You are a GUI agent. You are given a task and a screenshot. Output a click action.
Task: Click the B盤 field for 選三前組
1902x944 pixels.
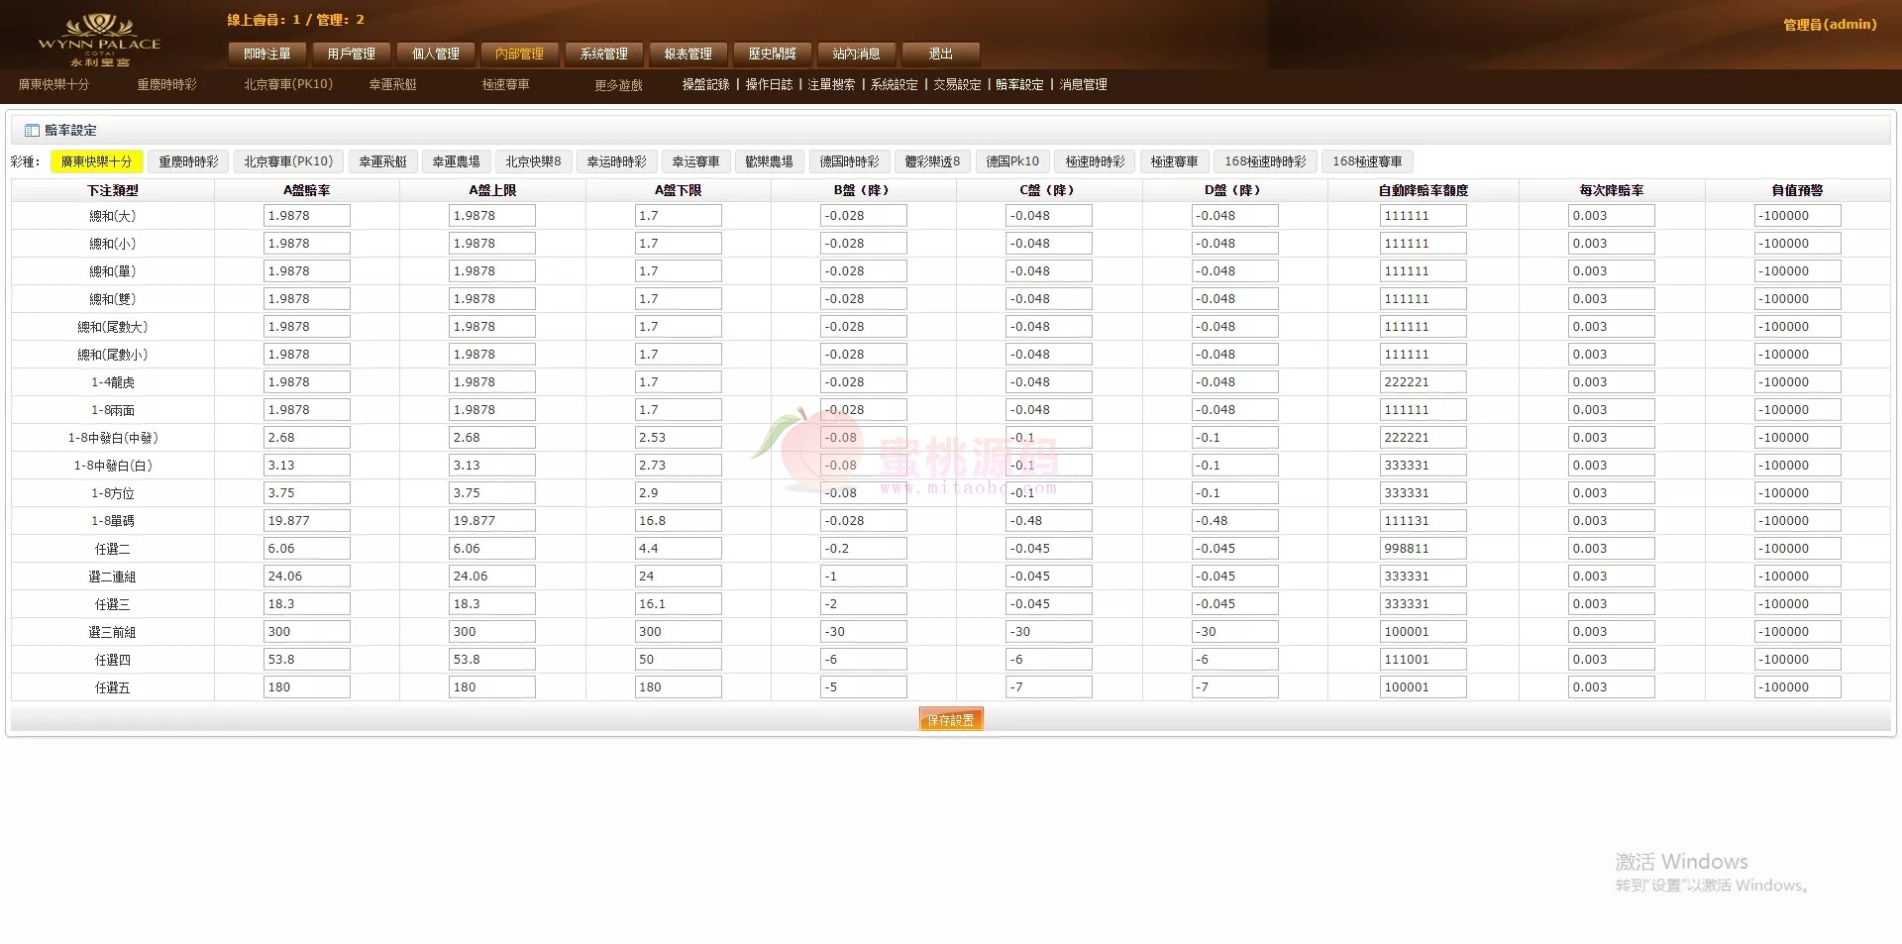[863, 632]
